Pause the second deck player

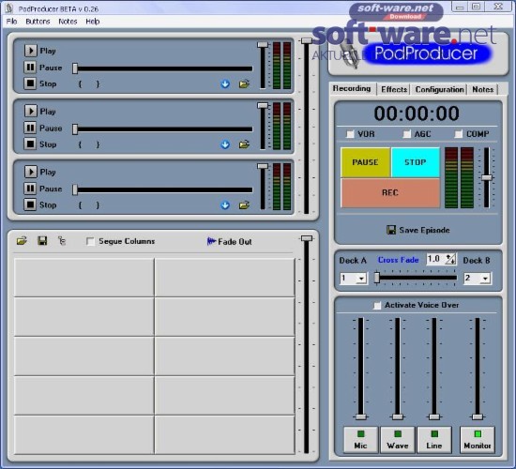pos(30,128)
